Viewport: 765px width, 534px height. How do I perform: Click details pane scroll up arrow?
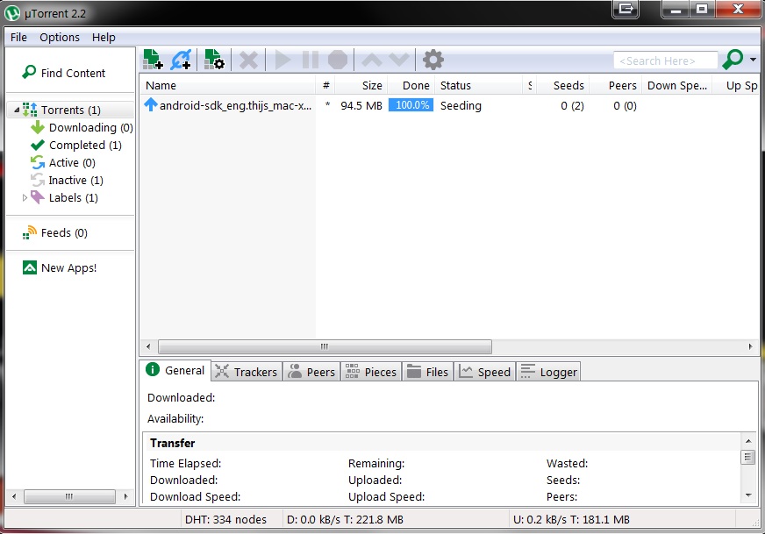(748, 441)
